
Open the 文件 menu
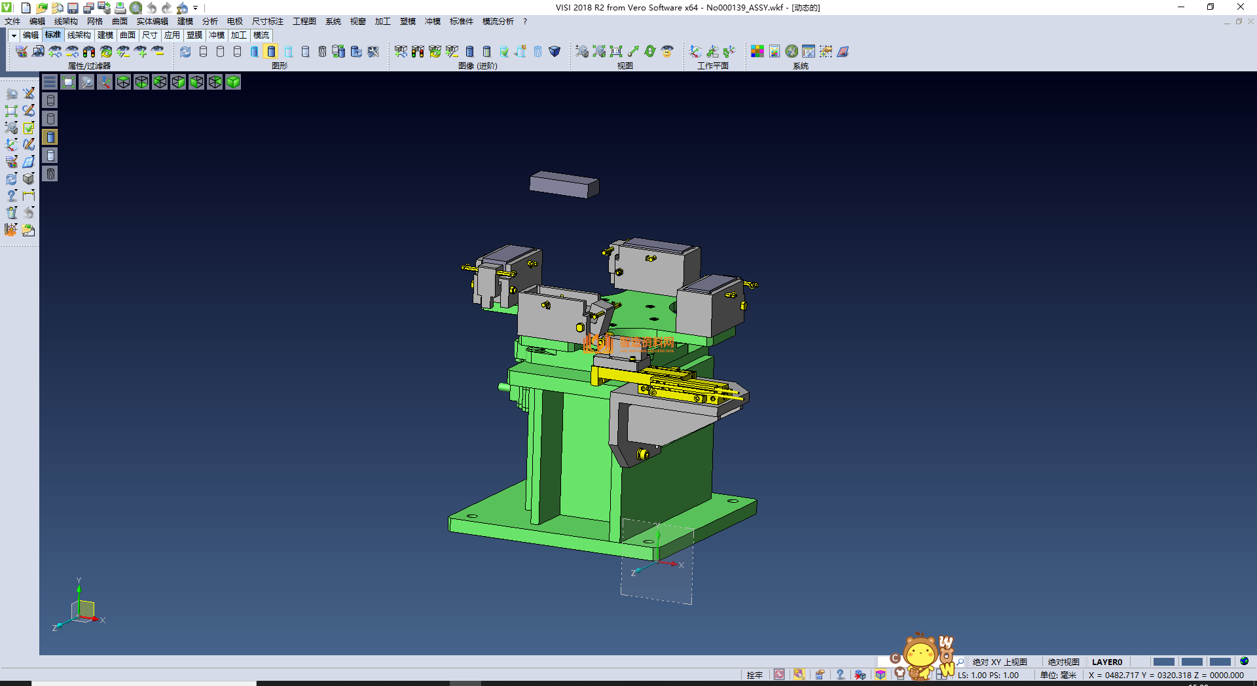(12, 22)
